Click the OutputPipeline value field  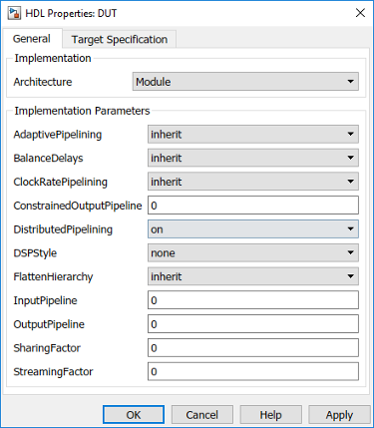[x=253, y=324]
